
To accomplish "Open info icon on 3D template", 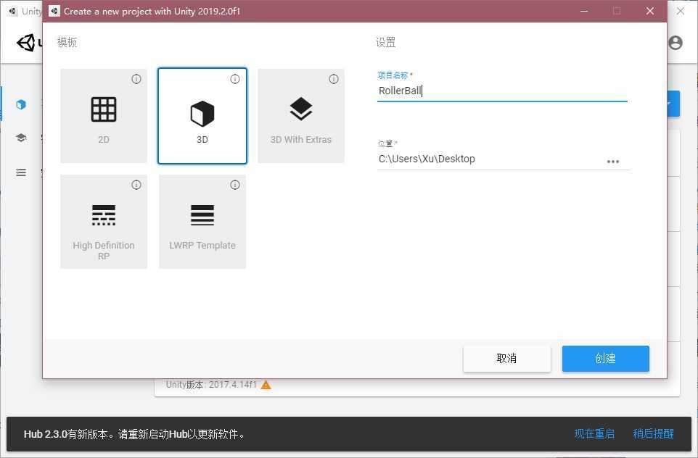I will pyautogui.click(x=235, y=79).
